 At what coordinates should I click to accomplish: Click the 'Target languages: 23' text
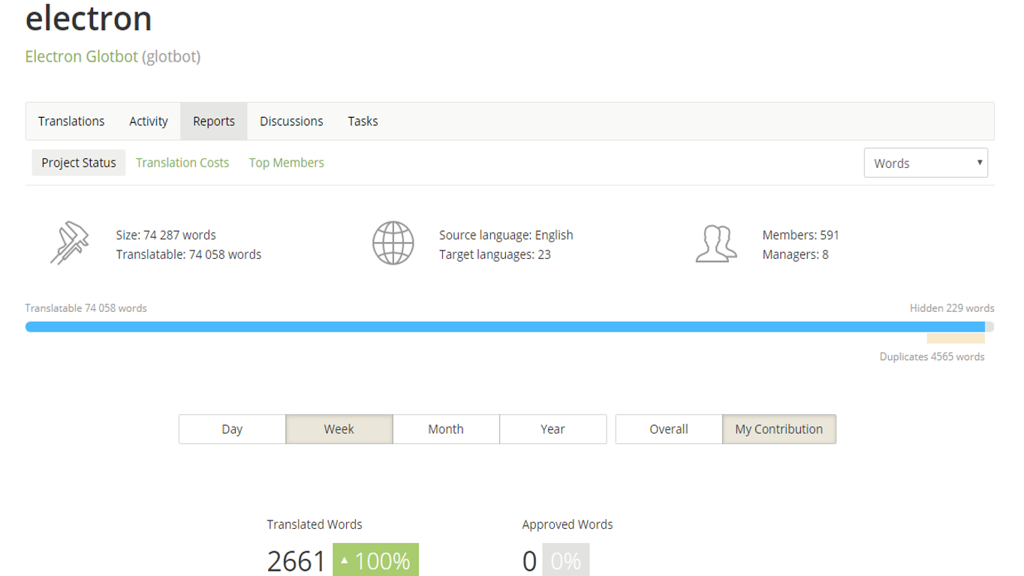click(x=495, y=254)
